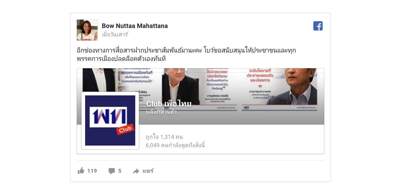
Task: Open Bow Nuttaa Mahattana's profile picture
Action: coord(87,30)
